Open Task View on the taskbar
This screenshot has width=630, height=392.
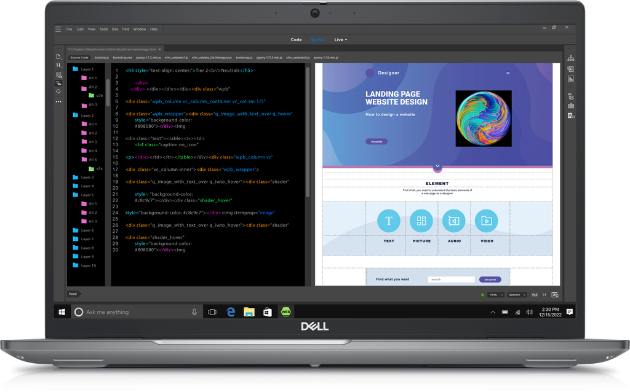(x=212, y=312)
